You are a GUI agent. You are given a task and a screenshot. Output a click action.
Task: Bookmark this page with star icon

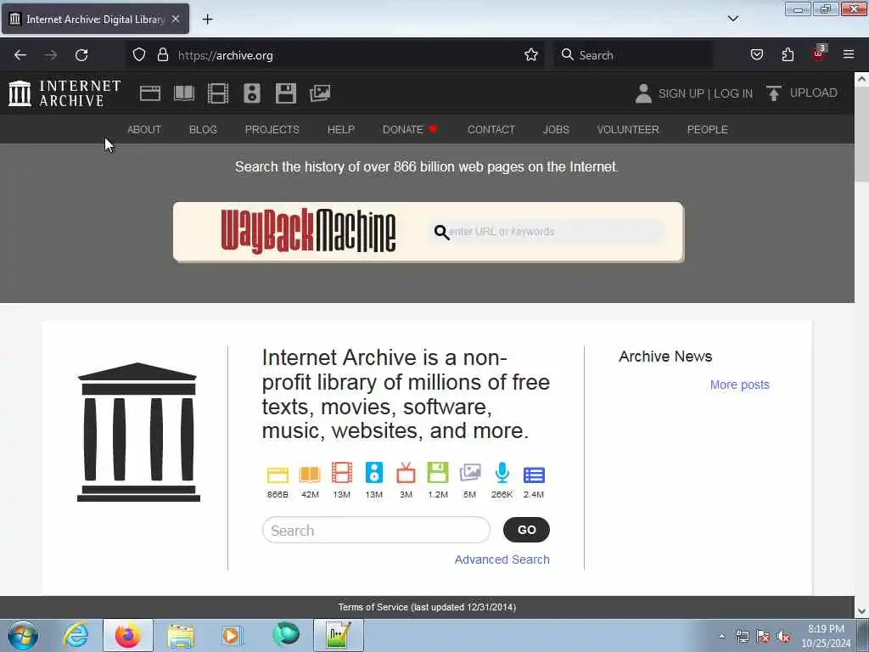[x=531, y=55]
